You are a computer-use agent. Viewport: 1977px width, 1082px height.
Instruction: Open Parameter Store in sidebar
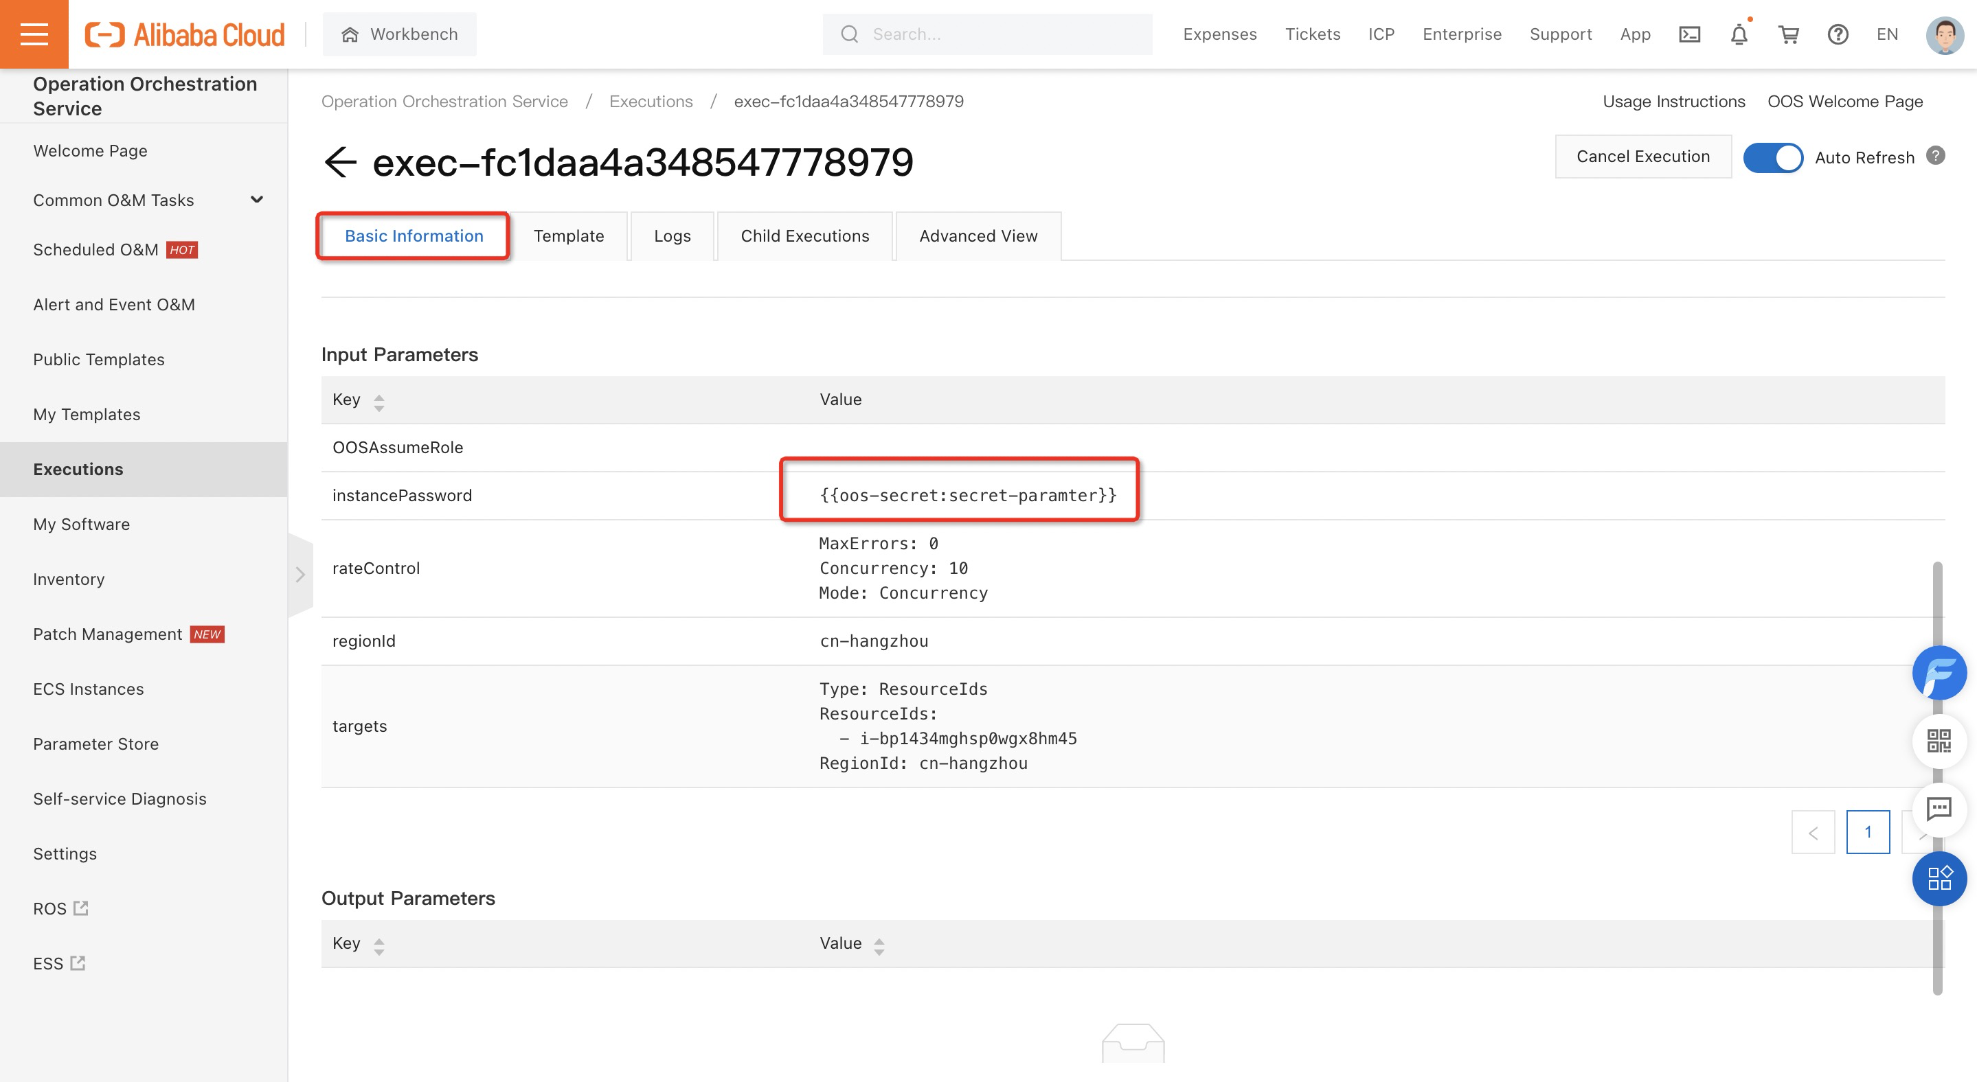click(x=96, y=744)
